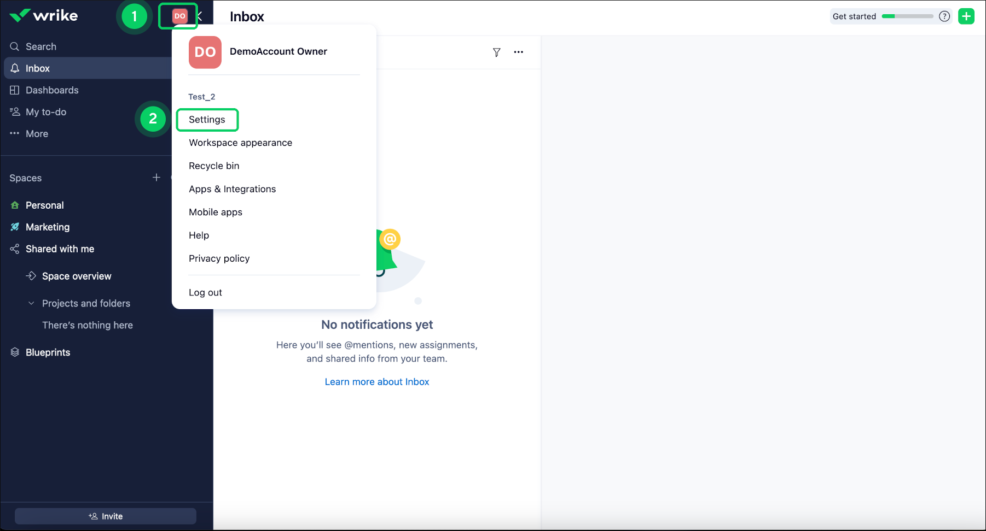Open the Marketing space
The height and width of the screenshot is (531, 986).
coord(48,227)
